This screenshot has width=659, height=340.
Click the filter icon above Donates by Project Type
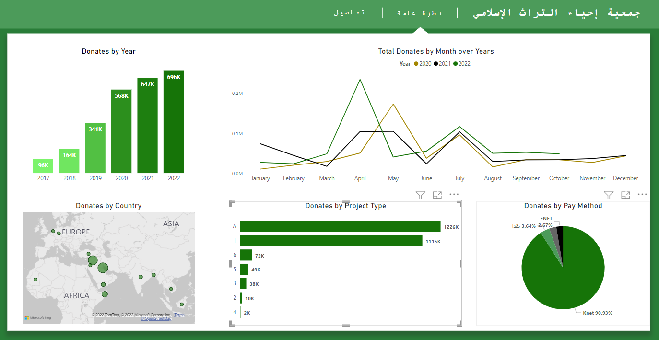pos(420,195)
